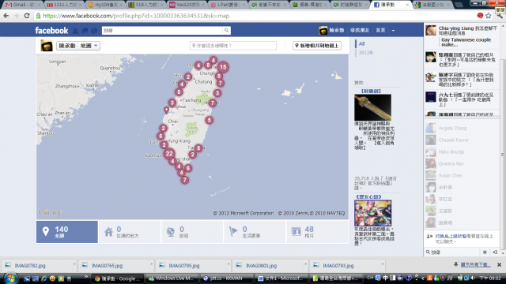This screenshot has height=284, width=506.
Task: Open friend requests icon in Facebook header
Action: 76,31
